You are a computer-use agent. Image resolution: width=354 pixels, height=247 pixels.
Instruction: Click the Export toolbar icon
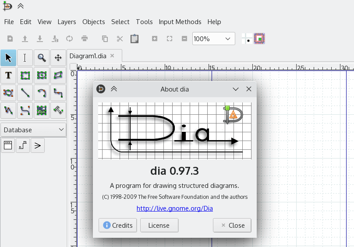[x=70, y=39]
